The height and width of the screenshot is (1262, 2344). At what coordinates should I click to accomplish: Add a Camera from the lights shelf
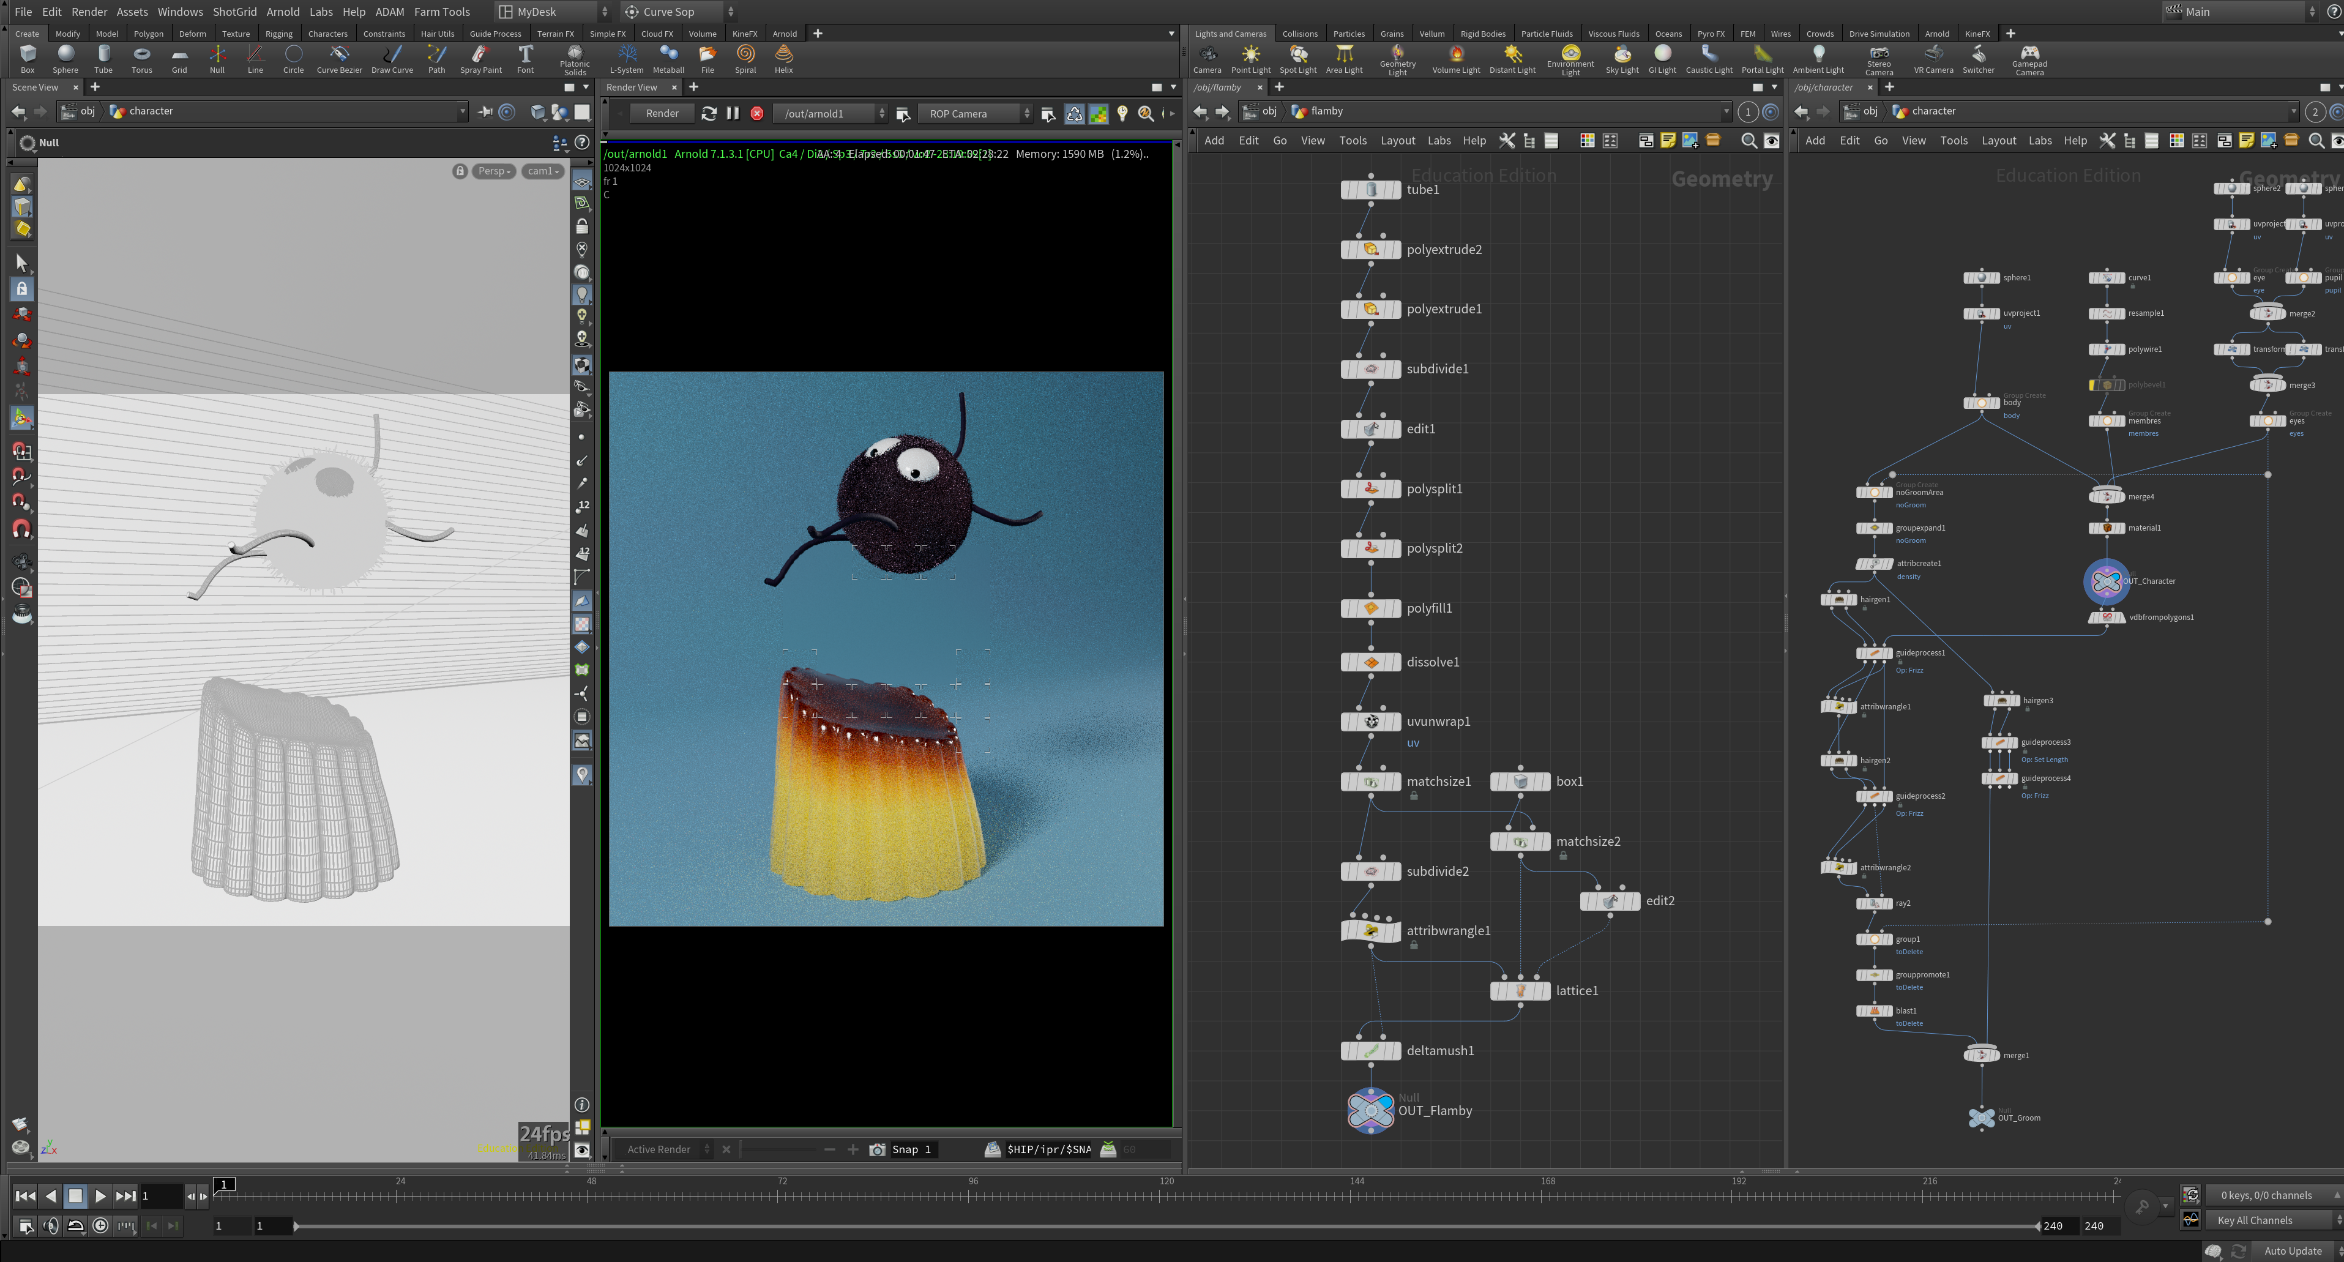1207,59
